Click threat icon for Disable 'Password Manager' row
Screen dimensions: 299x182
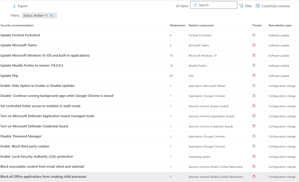[x=254, y=136]
